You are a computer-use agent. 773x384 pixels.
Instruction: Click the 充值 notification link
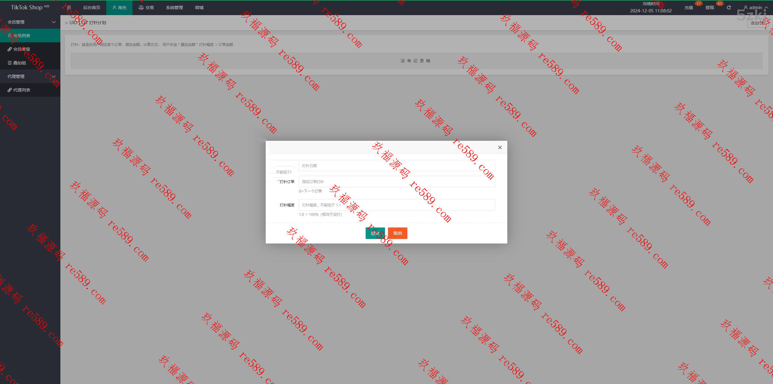click(x=688, y=8)
